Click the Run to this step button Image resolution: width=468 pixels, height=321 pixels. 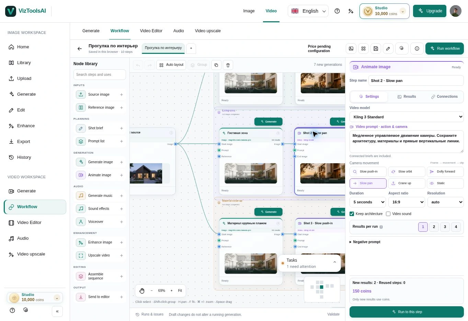[407, 312]
